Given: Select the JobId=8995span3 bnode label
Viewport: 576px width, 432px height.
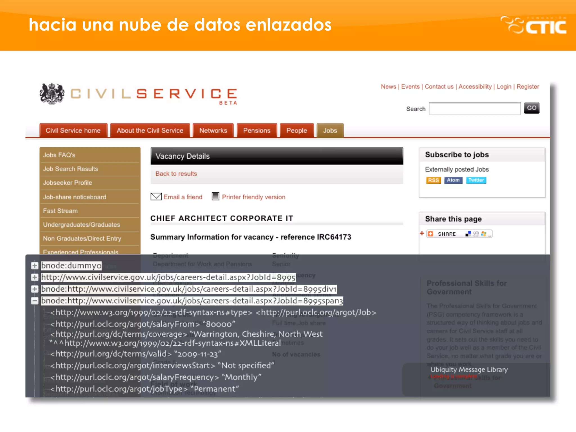Looking at the screenshot, I should point(192,301).
